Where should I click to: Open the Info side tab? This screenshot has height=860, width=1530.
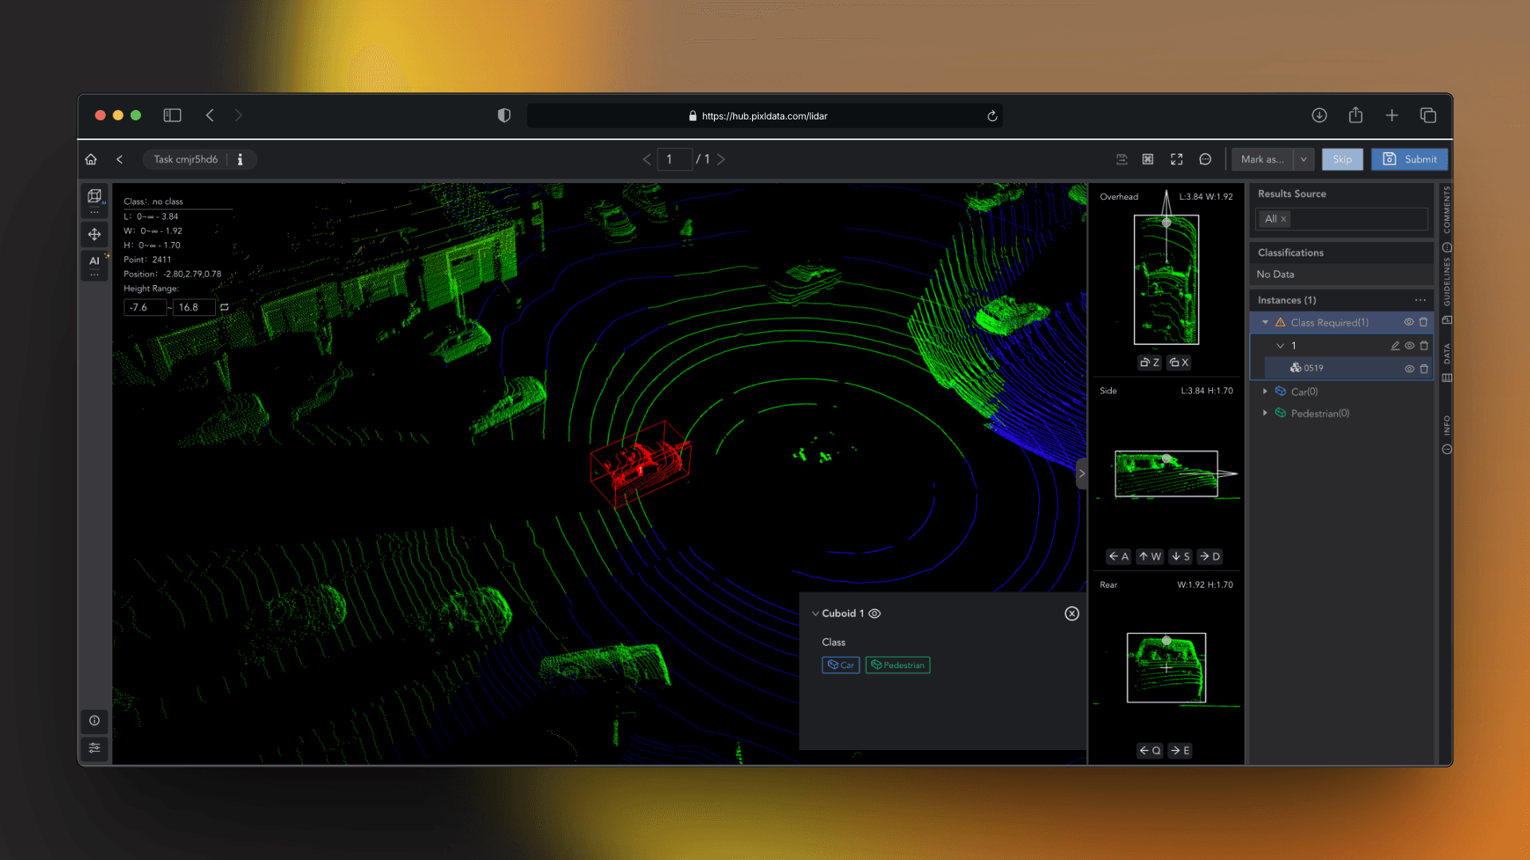pos(1446,434)
